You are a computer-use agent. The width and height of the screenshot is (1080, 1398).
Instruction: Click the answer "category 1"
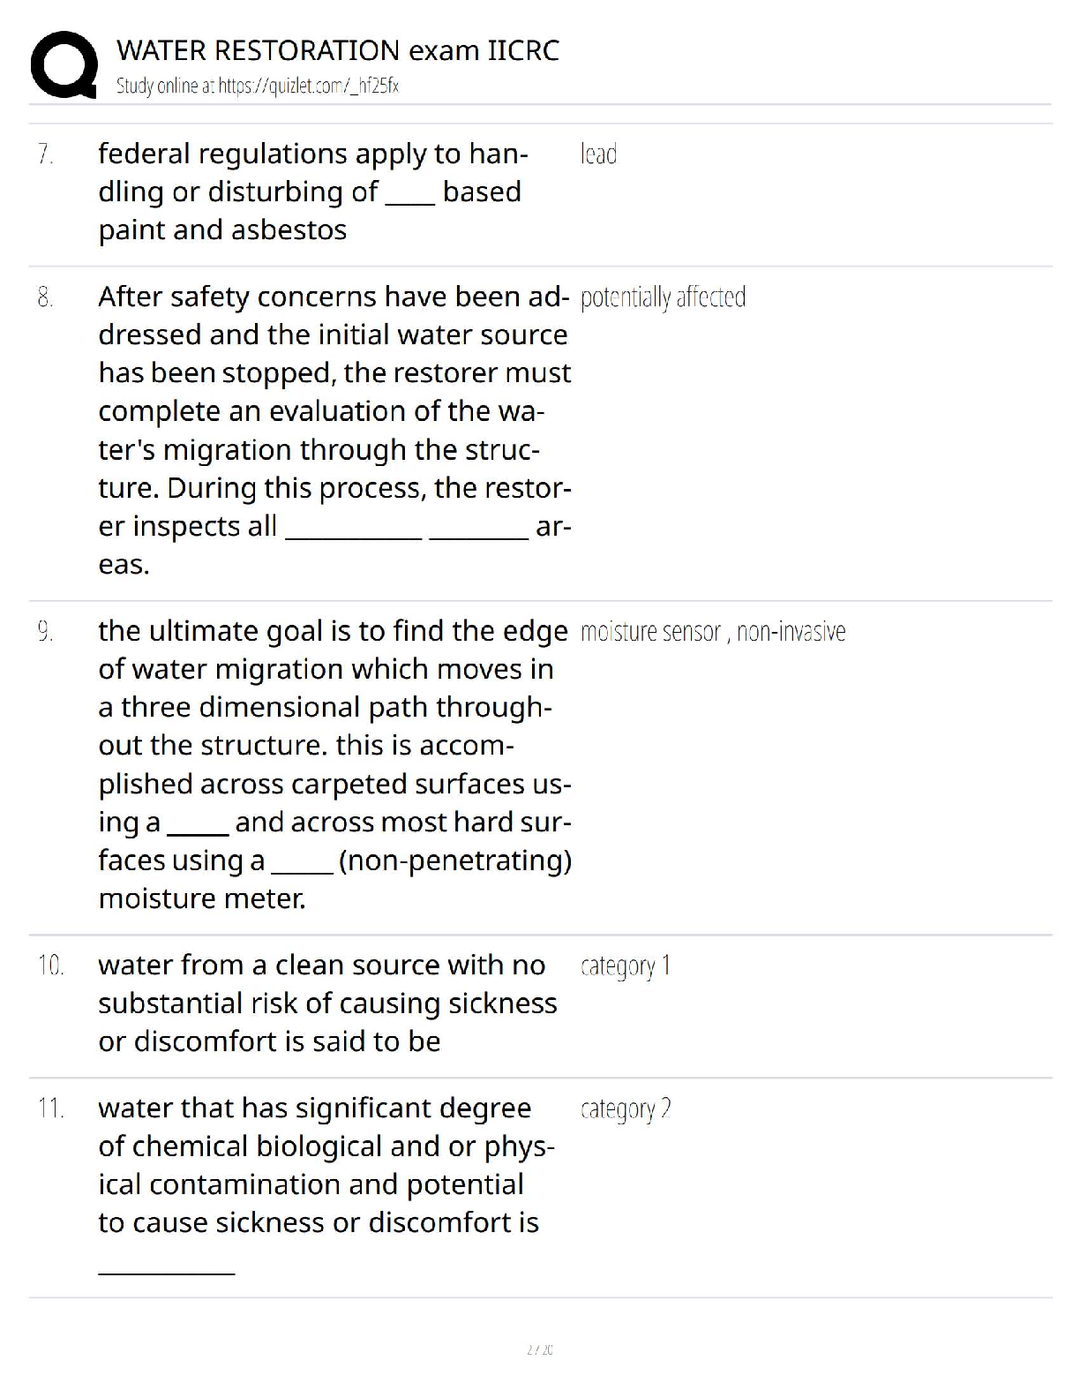click(x=626, y=966)
